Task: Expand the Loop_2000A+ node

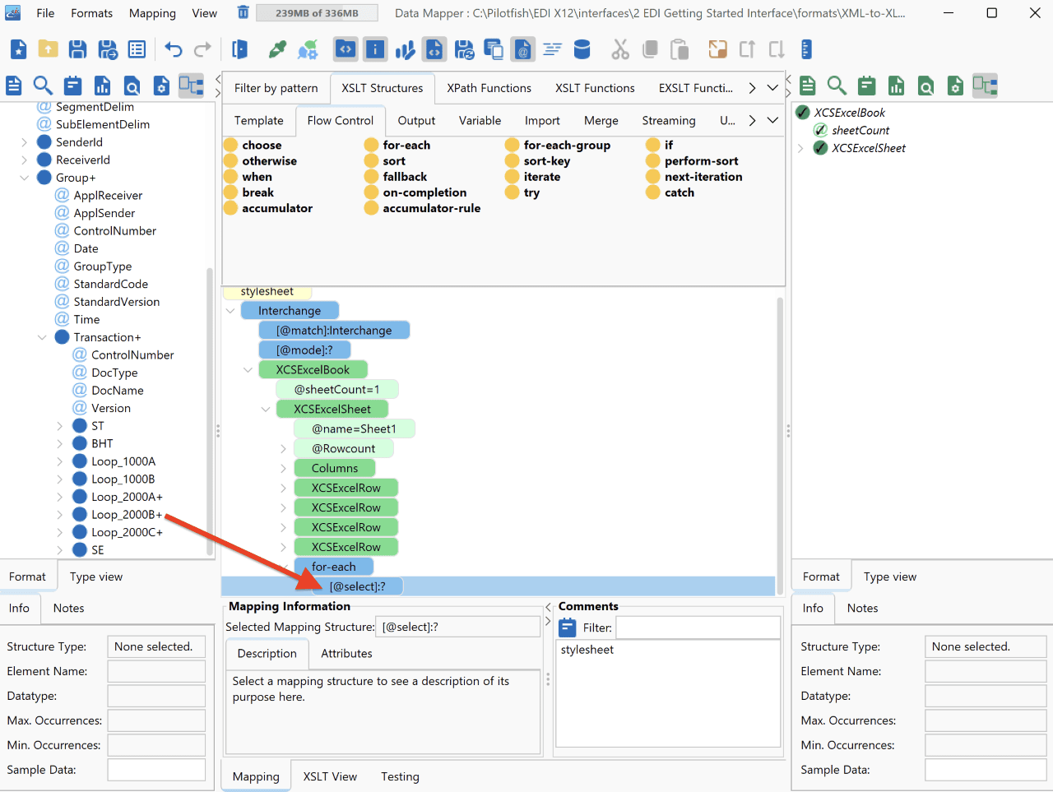Action: pyautogui.click(x=59, y=497)
